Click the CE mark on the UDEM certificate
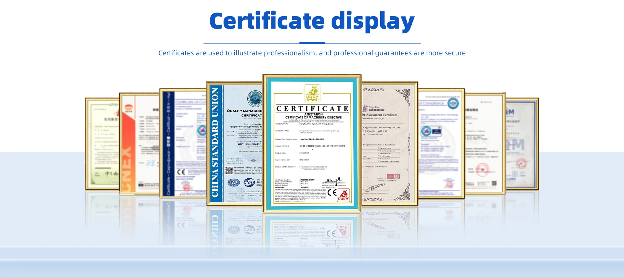Screen dimensions: 624x278 [x=332, y=193]
